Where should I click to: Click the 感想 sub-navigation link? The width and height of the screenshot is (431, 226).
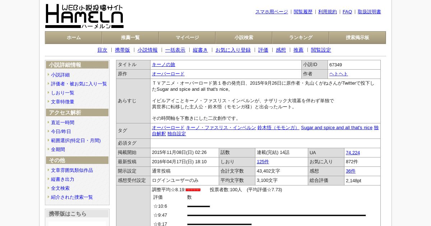point(281,50)
